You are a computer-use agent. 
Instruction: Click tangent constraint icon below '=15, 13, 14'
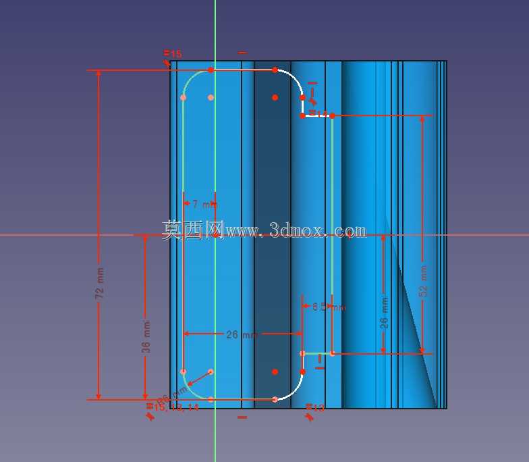(150, 417)
